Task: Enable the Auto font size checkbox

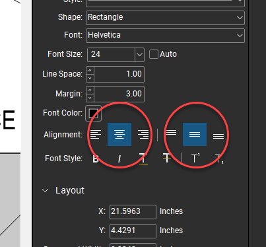Action: 154,54
